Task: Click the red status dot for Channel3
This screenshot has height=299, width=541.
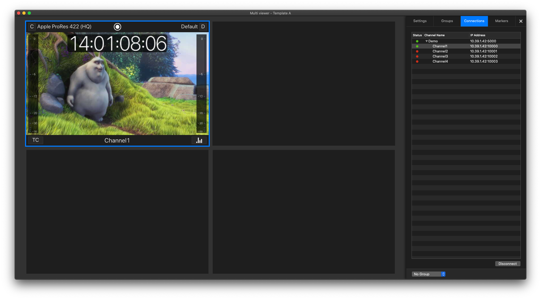Action: point(417,56)
